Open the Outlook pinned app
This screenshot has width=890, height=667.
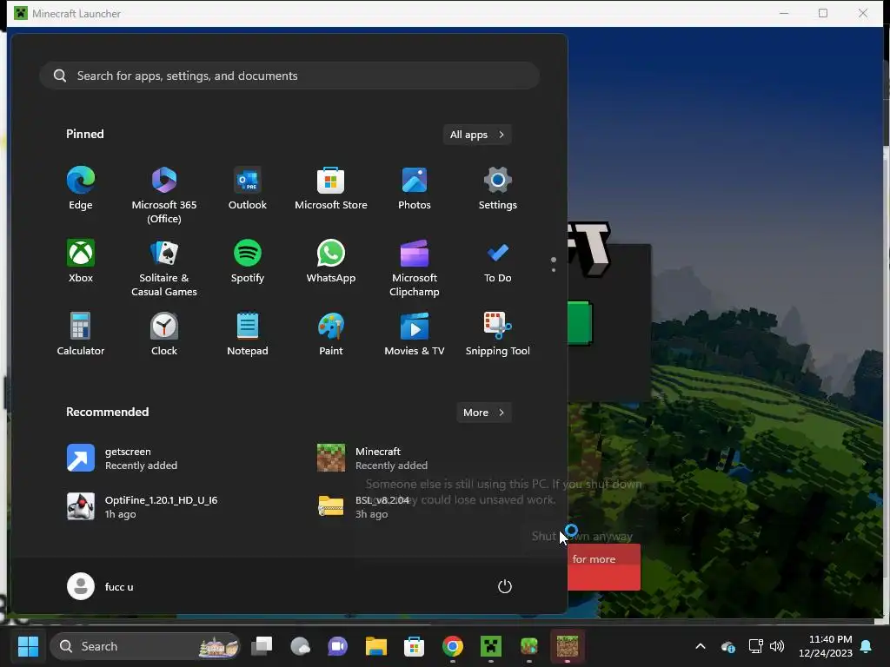pos(248,188)
